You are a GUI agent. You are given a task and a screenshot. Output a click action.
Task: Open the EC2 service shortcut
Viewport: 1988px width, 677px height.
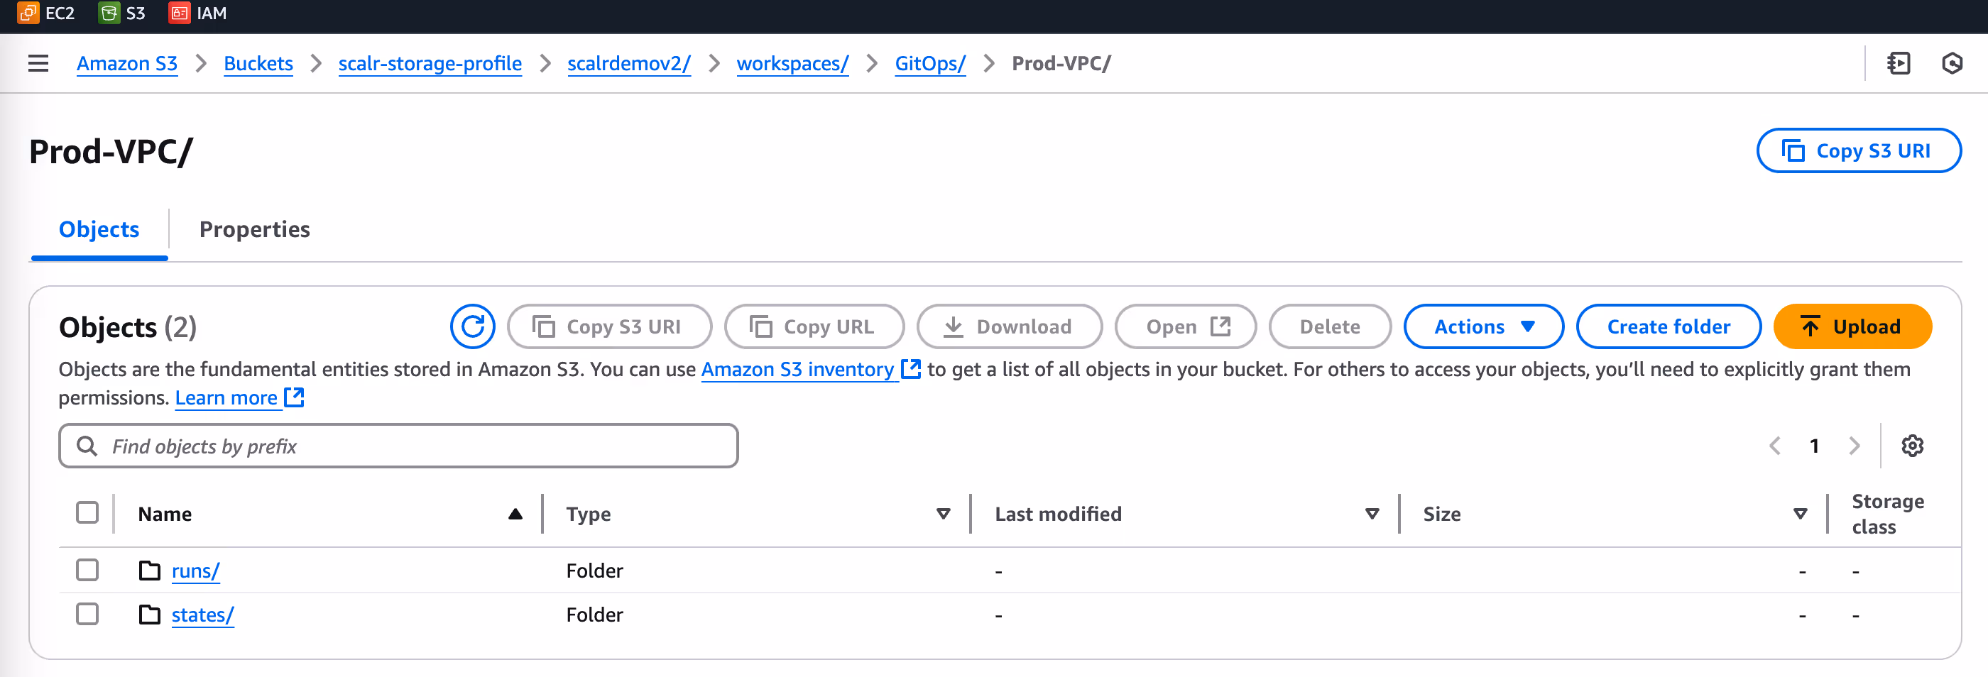tap(46, 13)
